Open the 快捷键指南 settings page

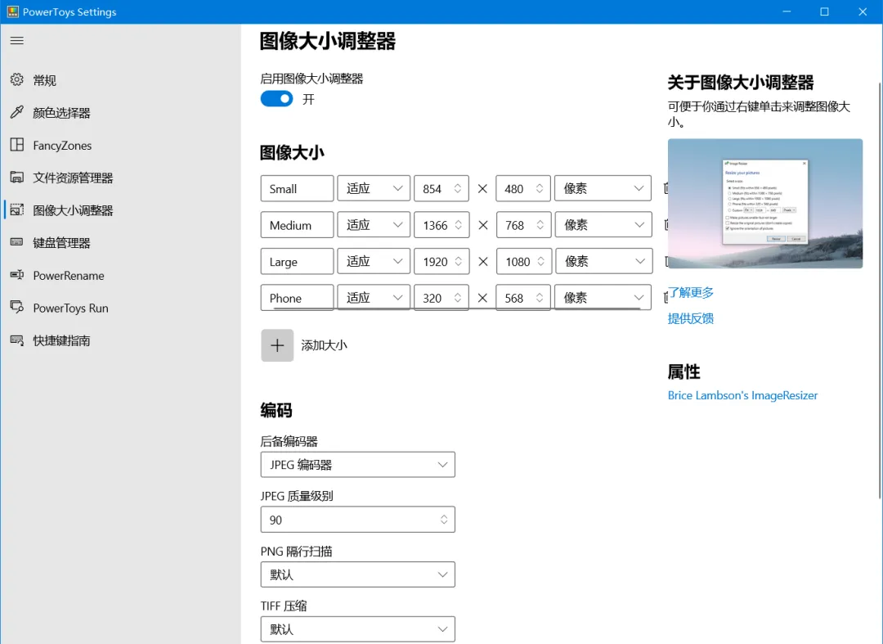[x=61, y=340]
